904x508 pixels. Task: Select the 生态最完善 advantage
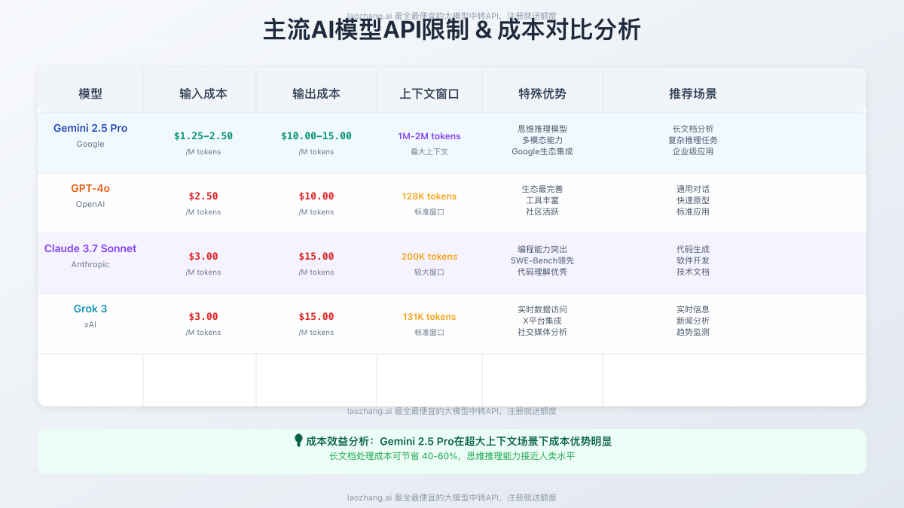click(542, 189)
